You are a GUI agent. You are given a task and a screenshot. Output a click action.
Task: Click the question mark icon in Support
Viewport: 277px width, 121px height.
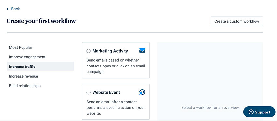(x=251, y=112)
